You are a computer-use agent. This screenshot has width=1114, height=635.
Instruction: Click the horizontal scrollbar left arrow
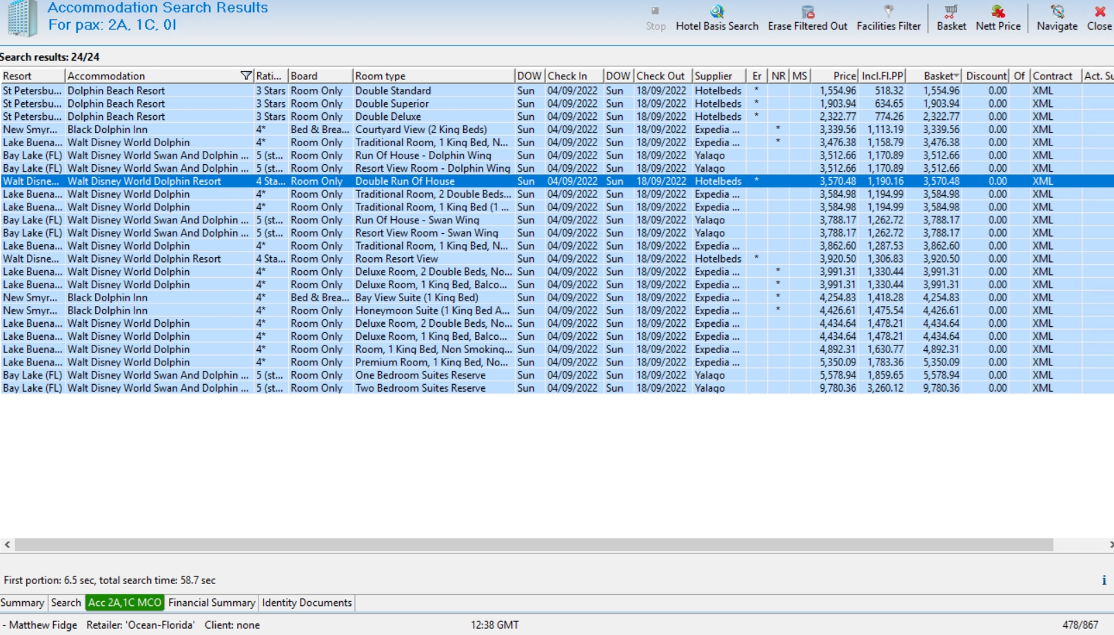tap(7, 545)
